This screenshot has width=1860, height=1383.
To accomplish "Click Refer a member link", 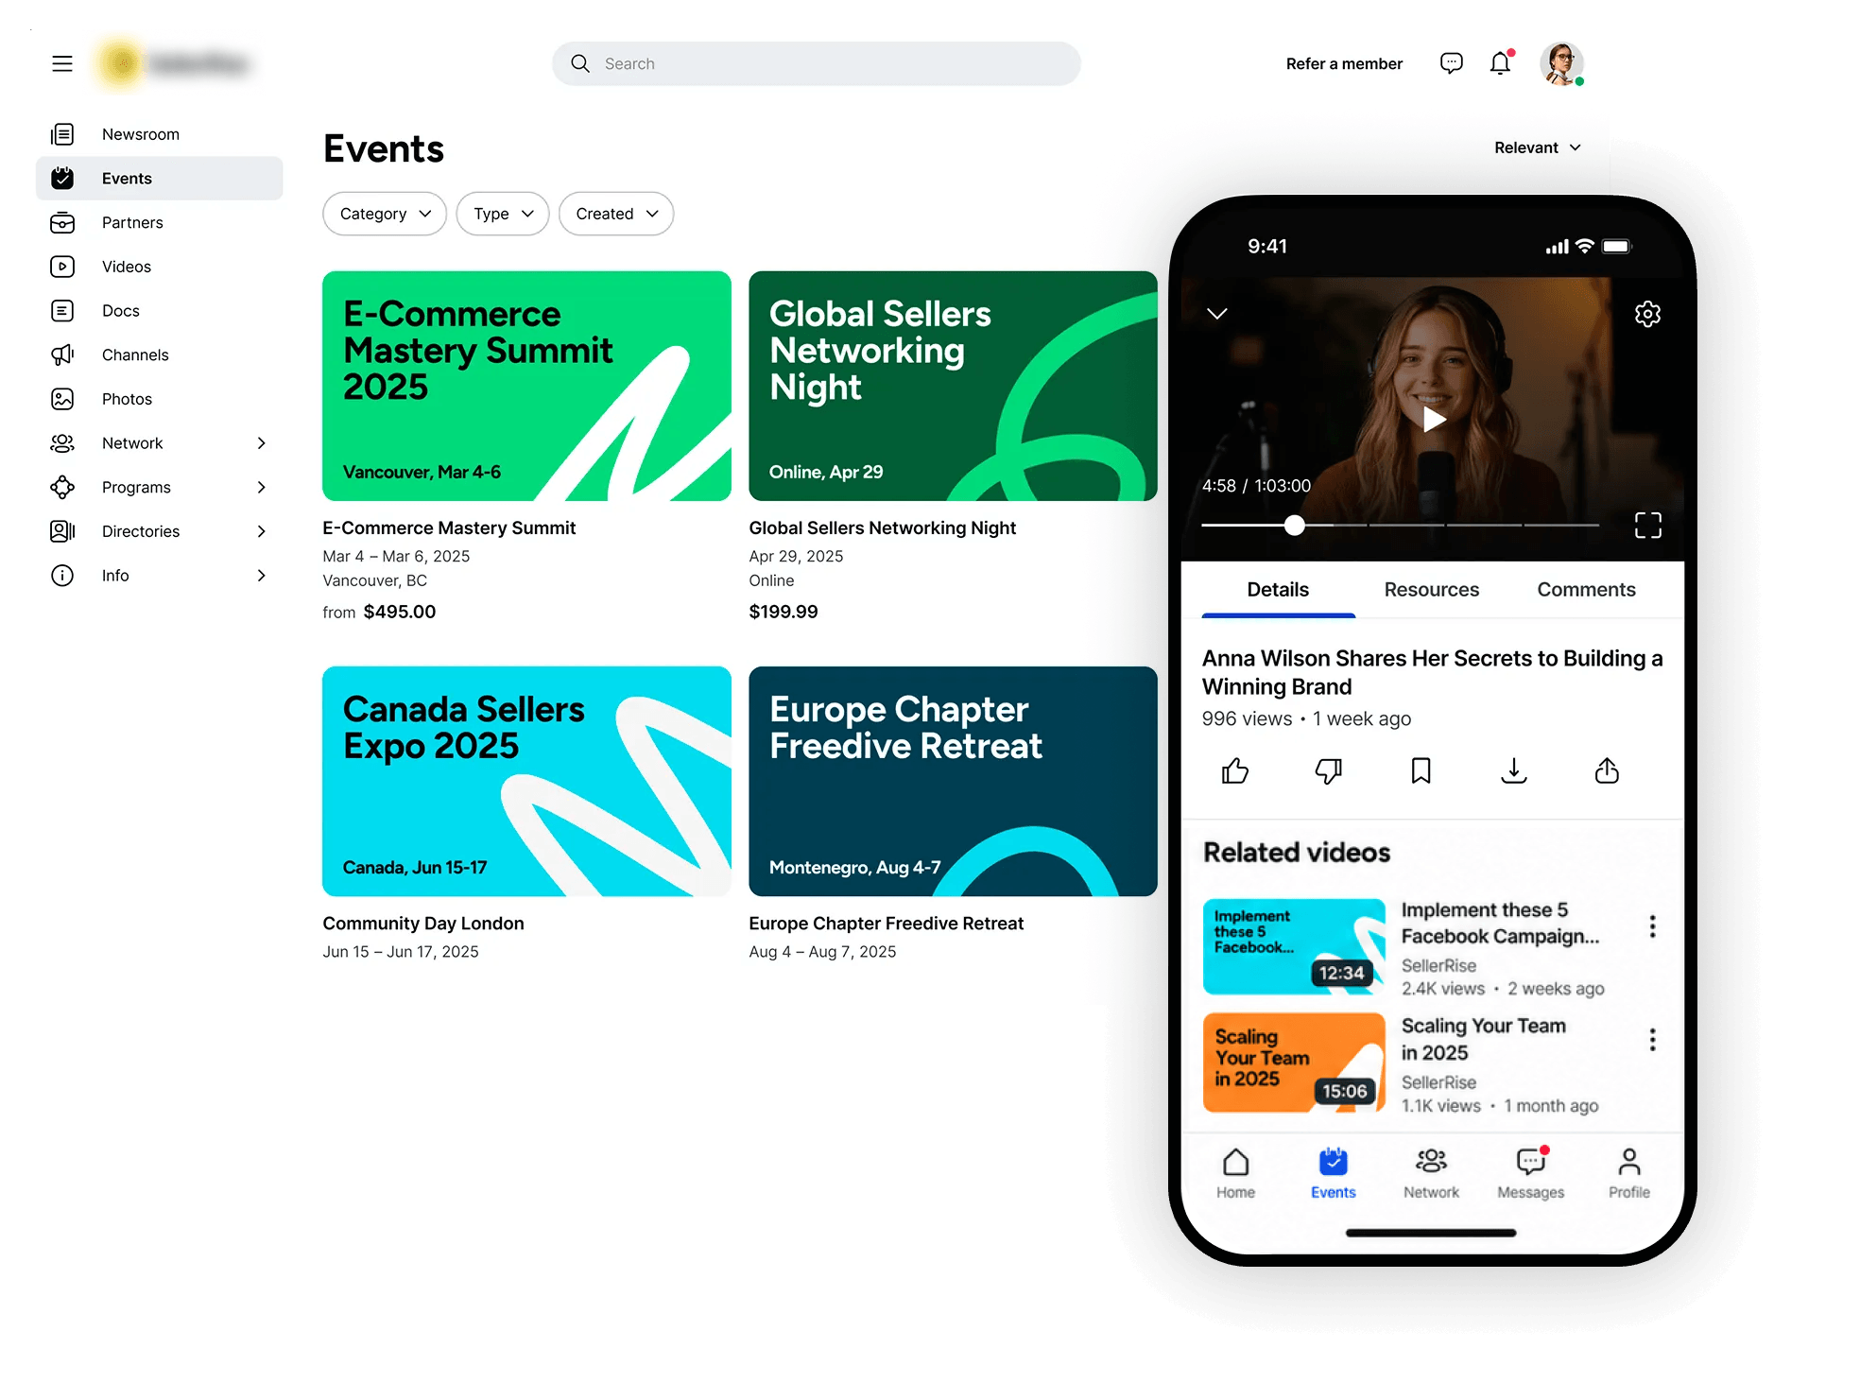I will 1344,63.
